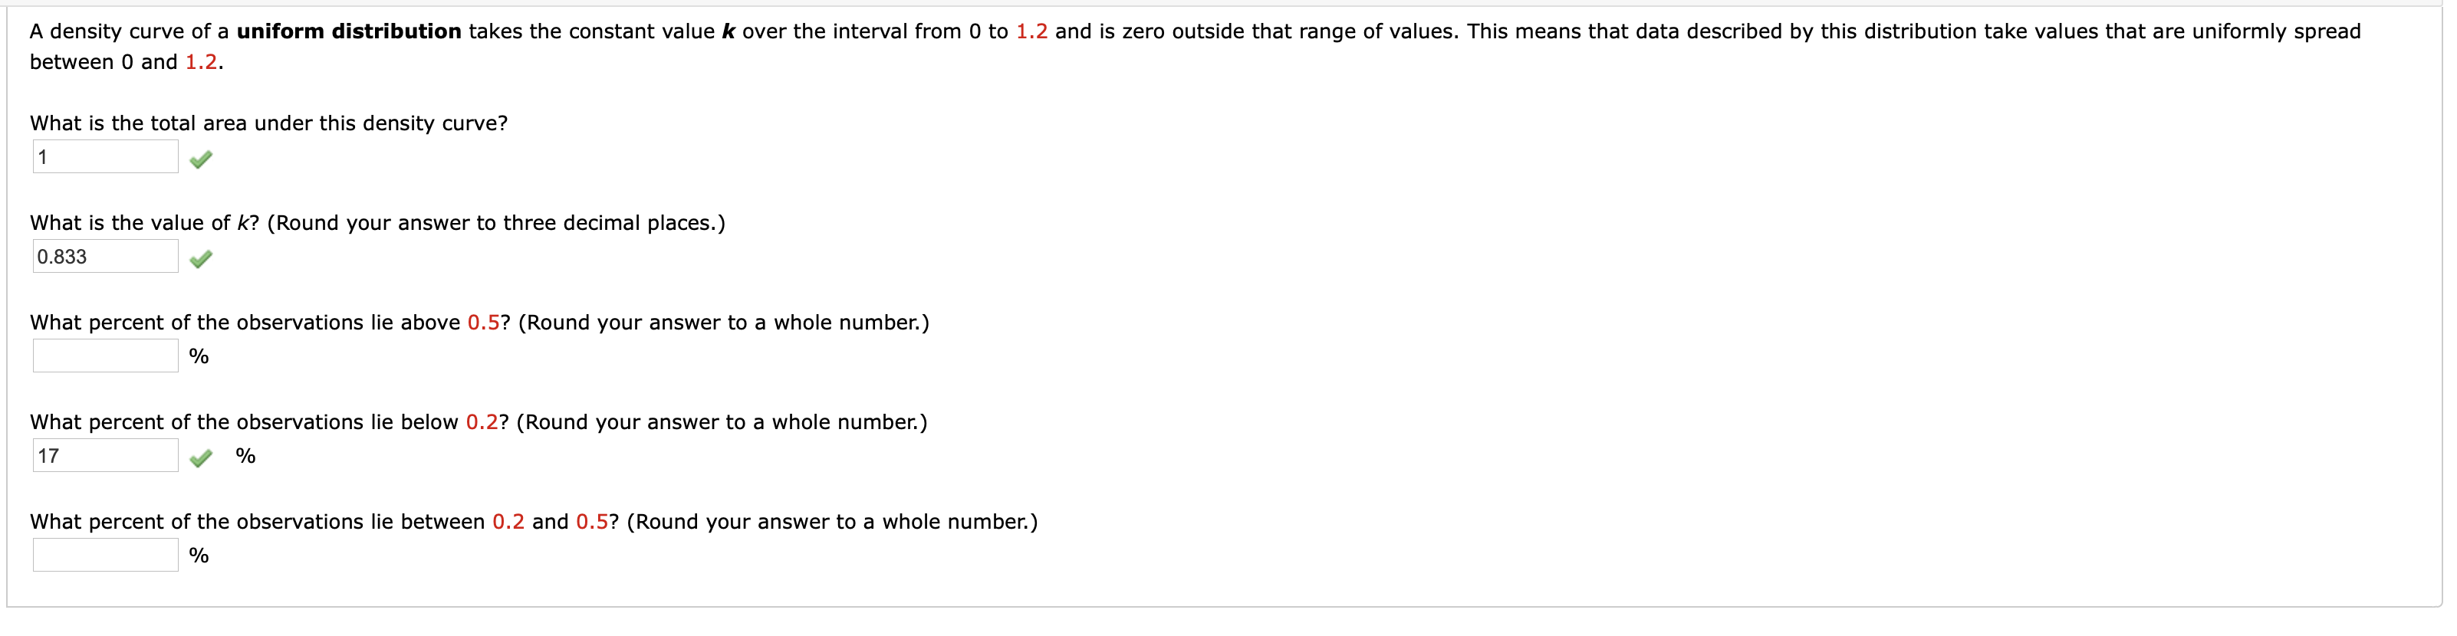Screen dimensions: 2457x636
Task: Select the red value 0.5 in third question
Action: (x=485, y=323)
